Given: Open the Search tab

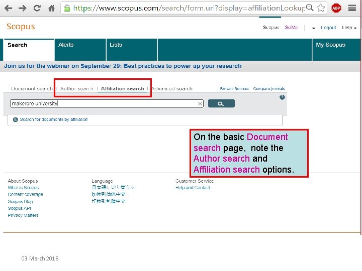Looking at the screenshot, I should 29,50.
